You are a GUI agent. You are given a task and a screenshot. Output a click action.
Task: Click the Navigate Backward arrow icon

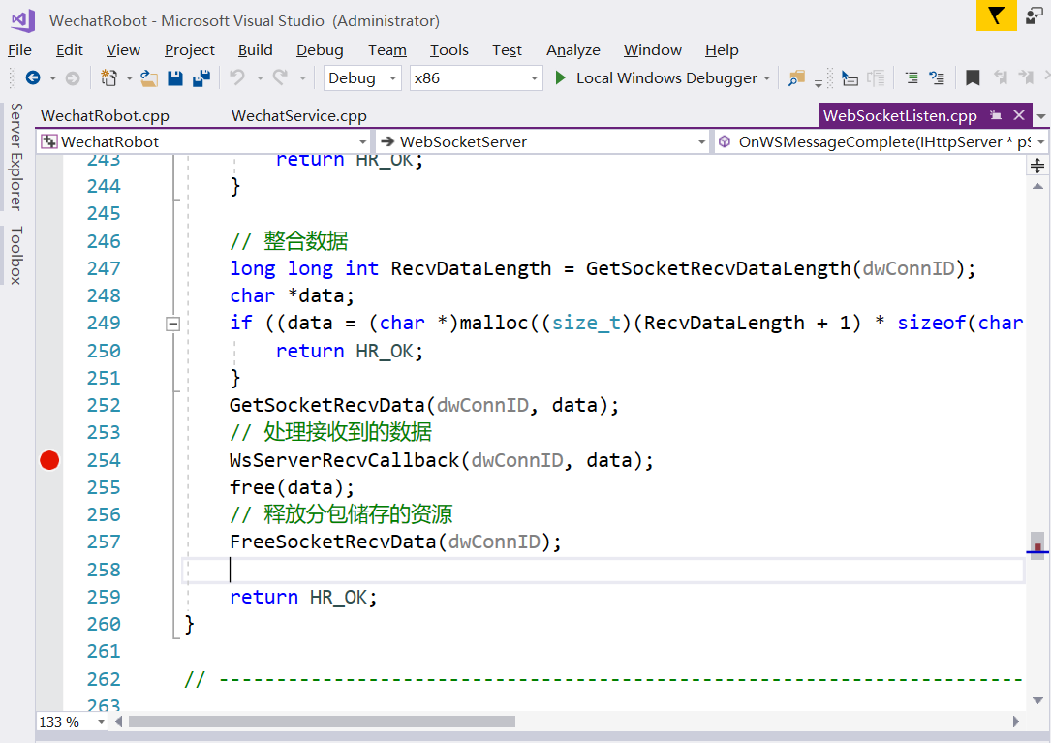click(x=32, y=78)
